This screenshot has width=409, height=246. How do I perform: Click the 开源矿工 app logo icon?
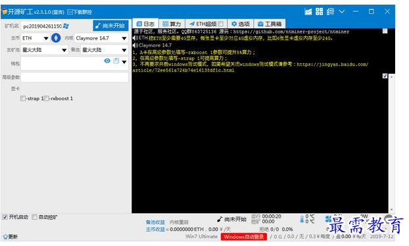tap(4, 12)
